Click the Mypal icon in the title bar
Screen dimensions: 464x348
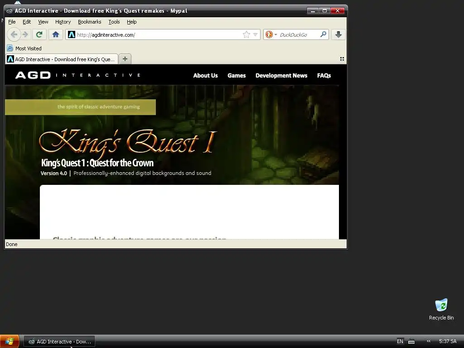pos(10,11)
